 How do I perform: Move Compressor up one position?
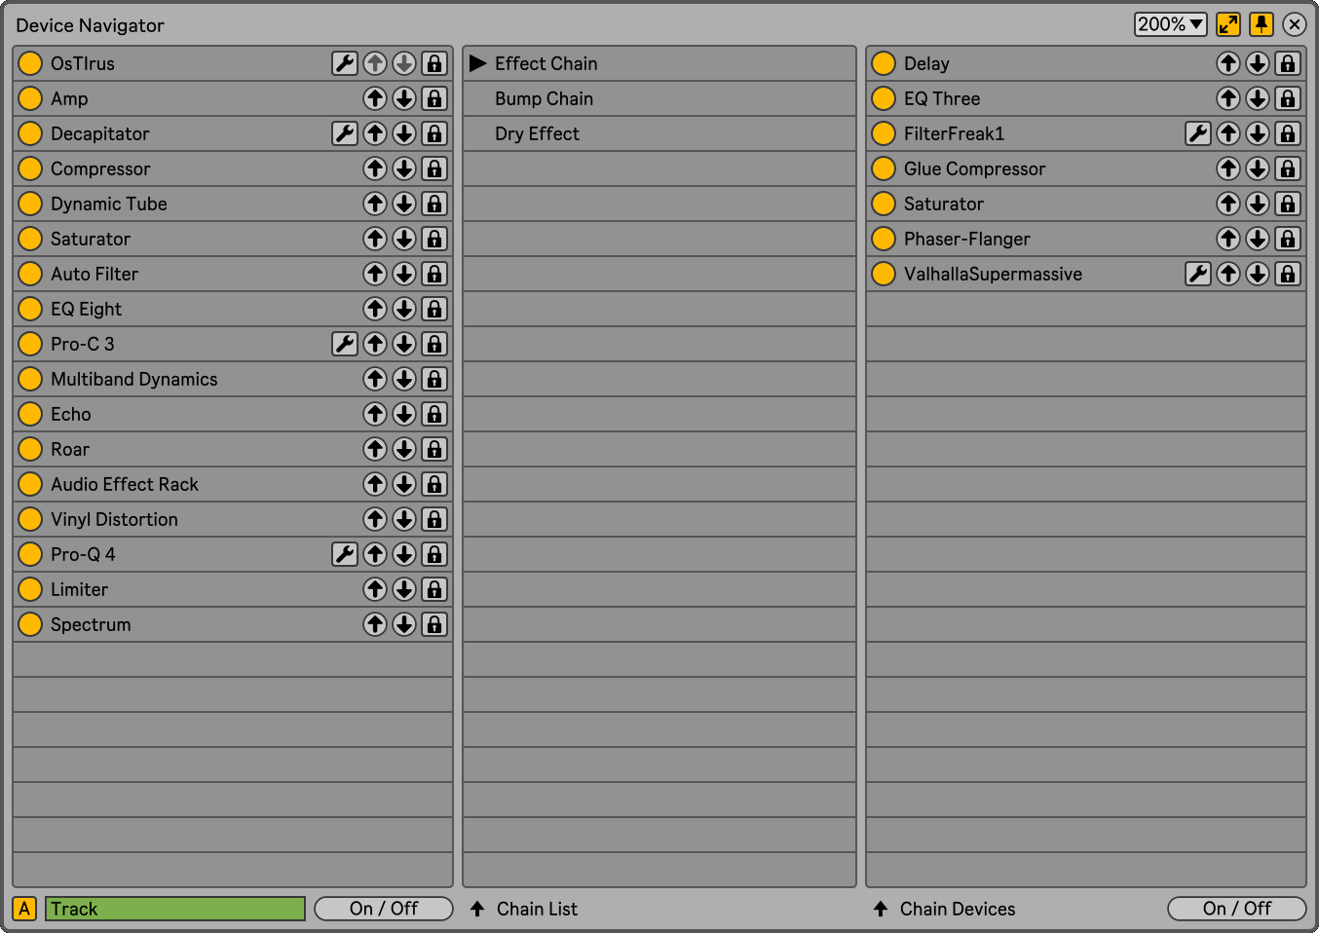tap(375, 168)
